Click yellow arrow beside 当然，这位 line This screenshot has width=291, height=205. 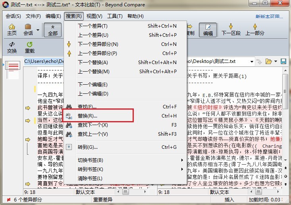[28, 121]
